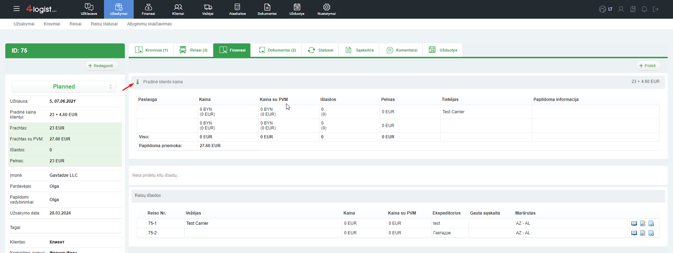Click the Redaguoti button

(101, 66)
